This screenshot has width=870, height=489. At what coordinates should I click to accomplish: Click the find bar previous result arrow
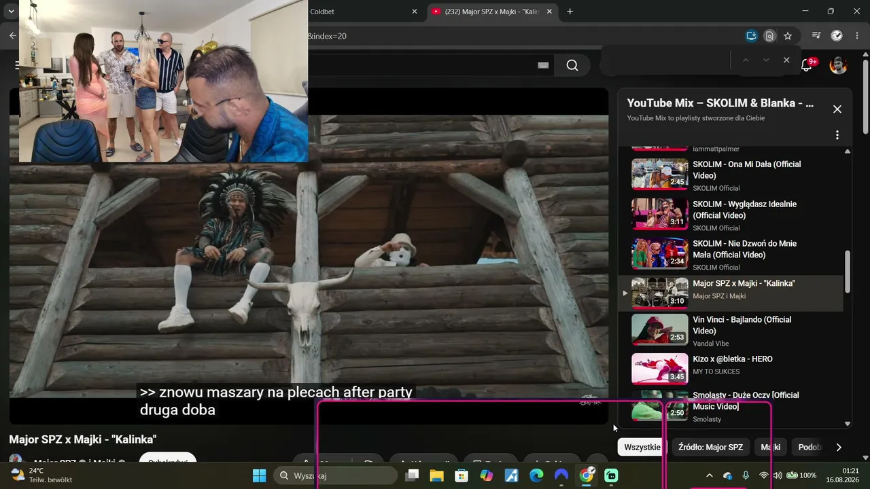[746, 60]
